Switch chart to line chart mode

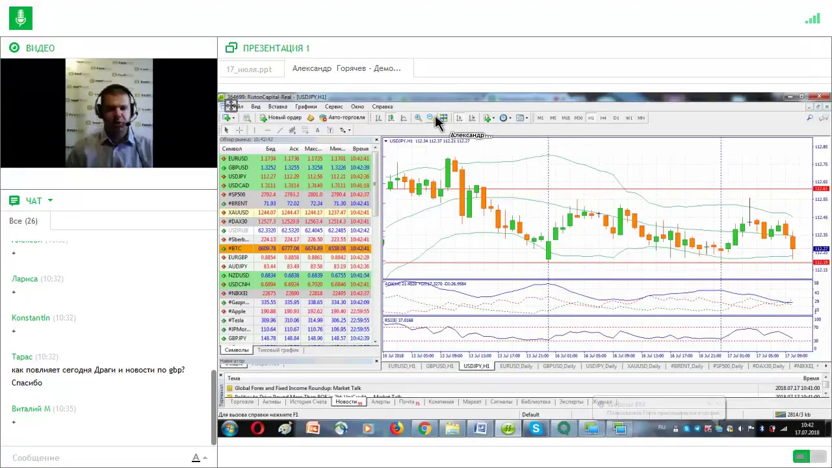[x=404, y=118]
